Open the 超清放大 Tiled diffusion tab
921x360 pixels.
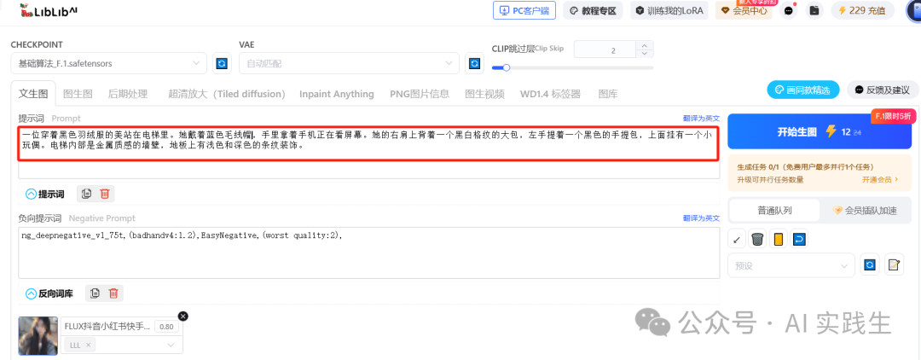(x=226, y=93)
